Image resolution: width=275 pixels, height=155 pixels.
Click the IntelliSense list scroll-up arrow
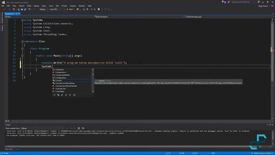93,69
